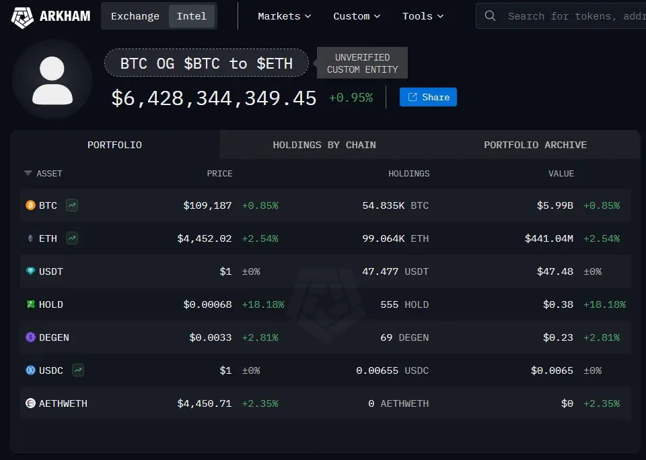646x460 pixels.
Task: Click the ETH coin icon
Action: (30, 238)
